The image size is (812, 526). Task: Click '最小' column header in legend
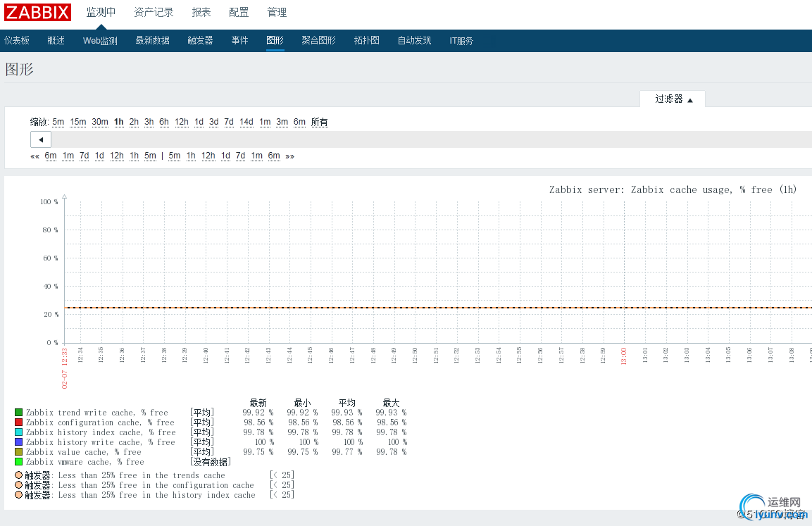point(302,403)
